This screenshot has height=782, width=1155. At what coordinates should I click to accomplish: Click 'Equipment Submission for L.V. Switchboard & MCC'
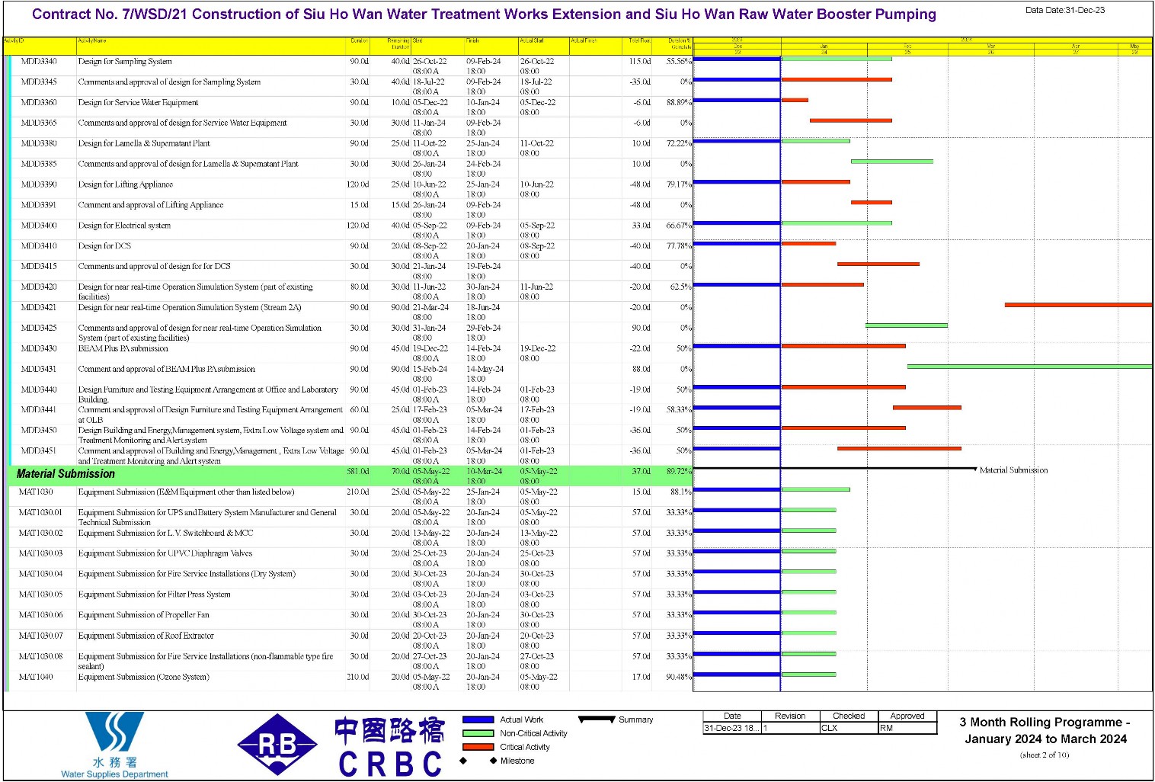[165, 533]
